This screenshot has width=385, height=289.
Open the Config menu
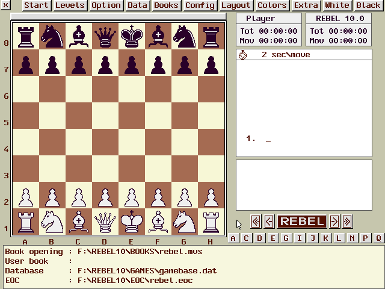(x=200, y=5)
